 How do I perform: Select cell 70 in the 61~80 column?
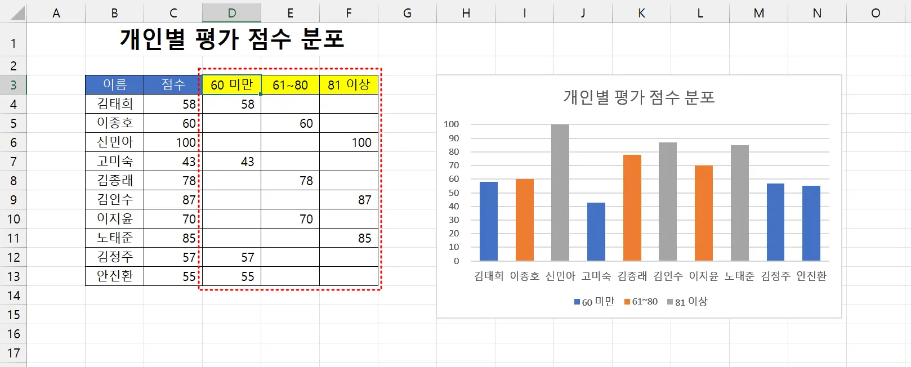pyautogui.click(x=290, y=219)
